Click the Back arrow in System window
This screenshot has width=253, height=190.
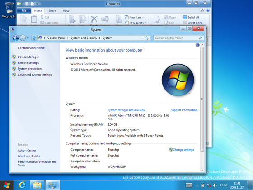pos(16,38)
